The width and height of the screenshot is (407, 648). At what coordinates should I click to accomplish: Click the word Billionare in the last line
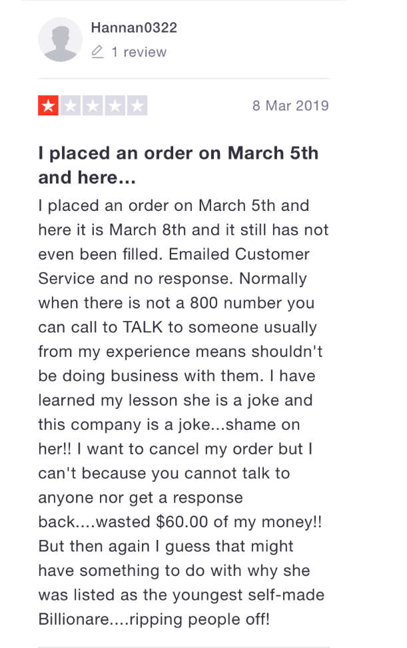click(74, 619)
